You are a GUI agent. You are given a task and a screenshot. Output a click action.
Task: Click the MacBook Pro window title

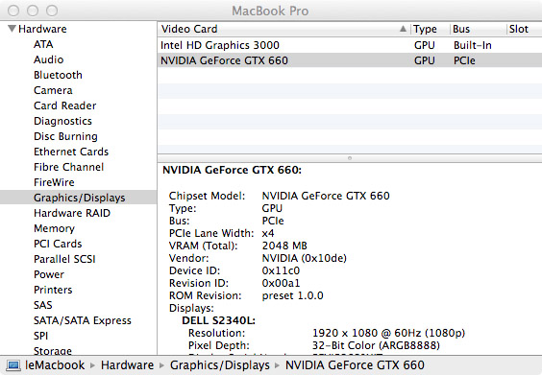point(270,11)
